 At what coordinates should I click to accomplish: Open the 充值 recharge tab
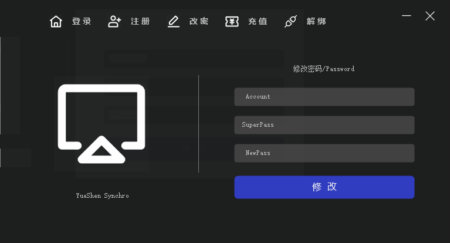(x=258, y=21)
